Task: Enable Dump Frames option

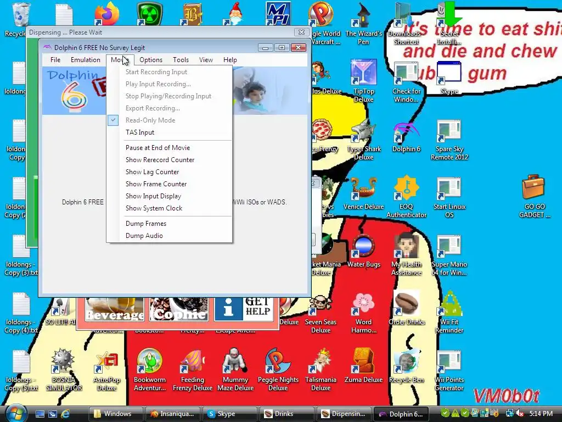Action: pos(170,224)
